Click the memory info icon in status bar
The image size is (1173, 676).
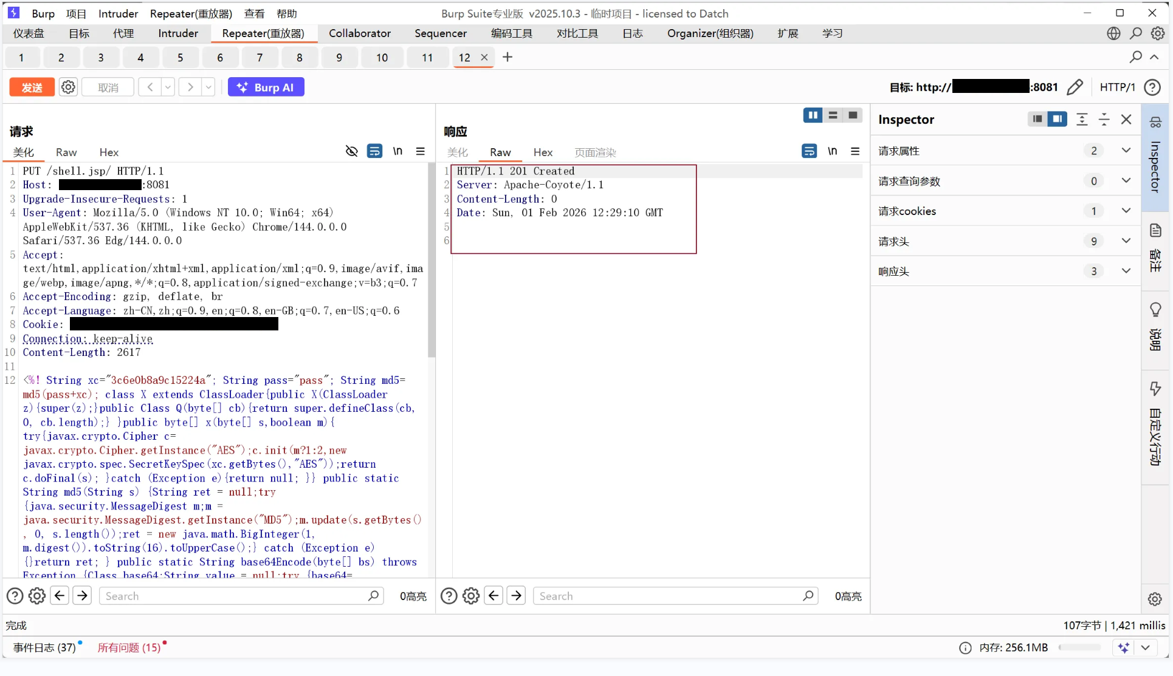(965, 648)
